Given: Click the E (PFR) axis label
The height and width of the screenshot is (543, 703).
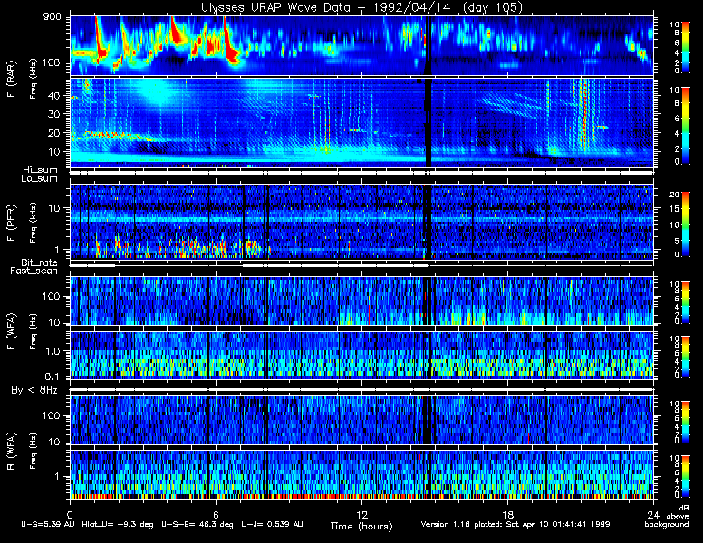Looking at the screenshot, I should coord(12,223).
